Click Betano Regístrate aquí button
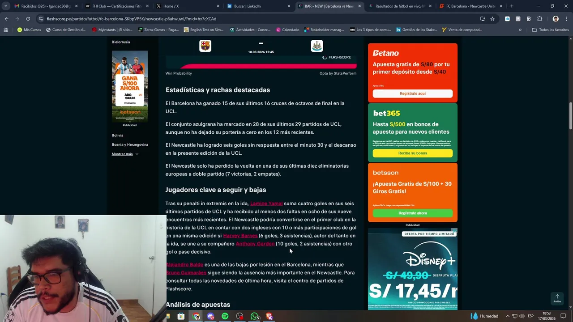This screenshot has width=573, height=322. tap(413, 93)
